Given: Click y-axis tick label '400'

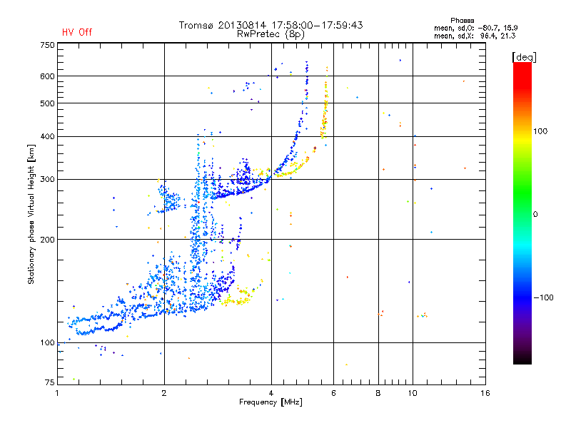Looking at the screenshot, I should [x=48, y=136].
